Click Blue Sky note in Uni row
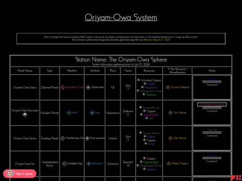 pyautogui.click(x=212, y=155)
